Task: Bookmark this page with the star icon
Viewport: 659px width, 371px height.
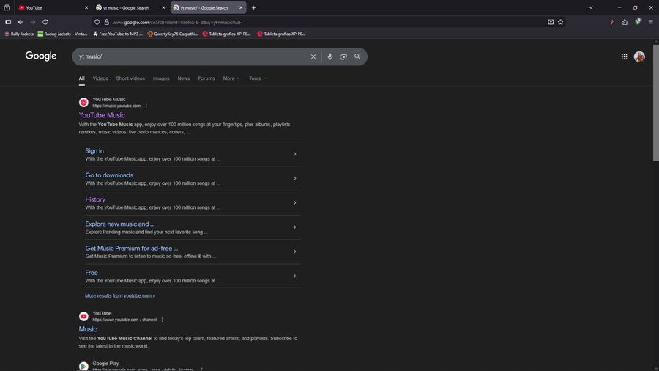Action: [560, 22]
